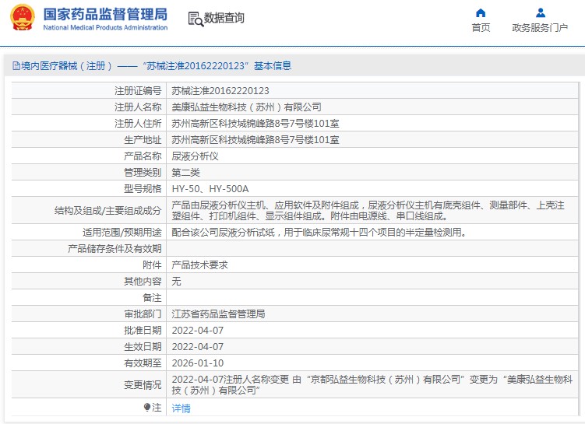Open 政务服务门户 portal link
This screenshot has width=585, height=424.
[x=540, y=27]
